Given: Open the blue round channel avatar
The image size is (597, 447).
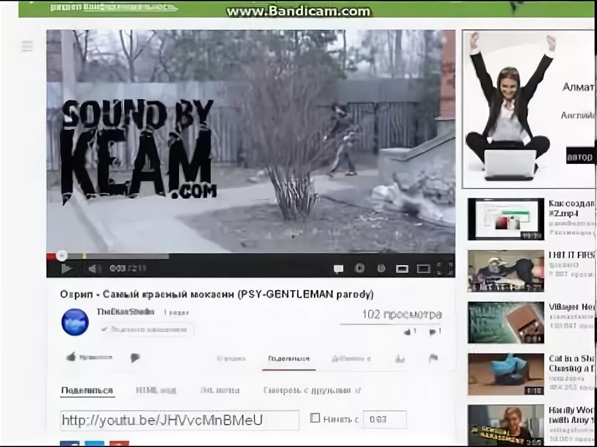Looking at the screenshot, I should (x=75, y=322).
